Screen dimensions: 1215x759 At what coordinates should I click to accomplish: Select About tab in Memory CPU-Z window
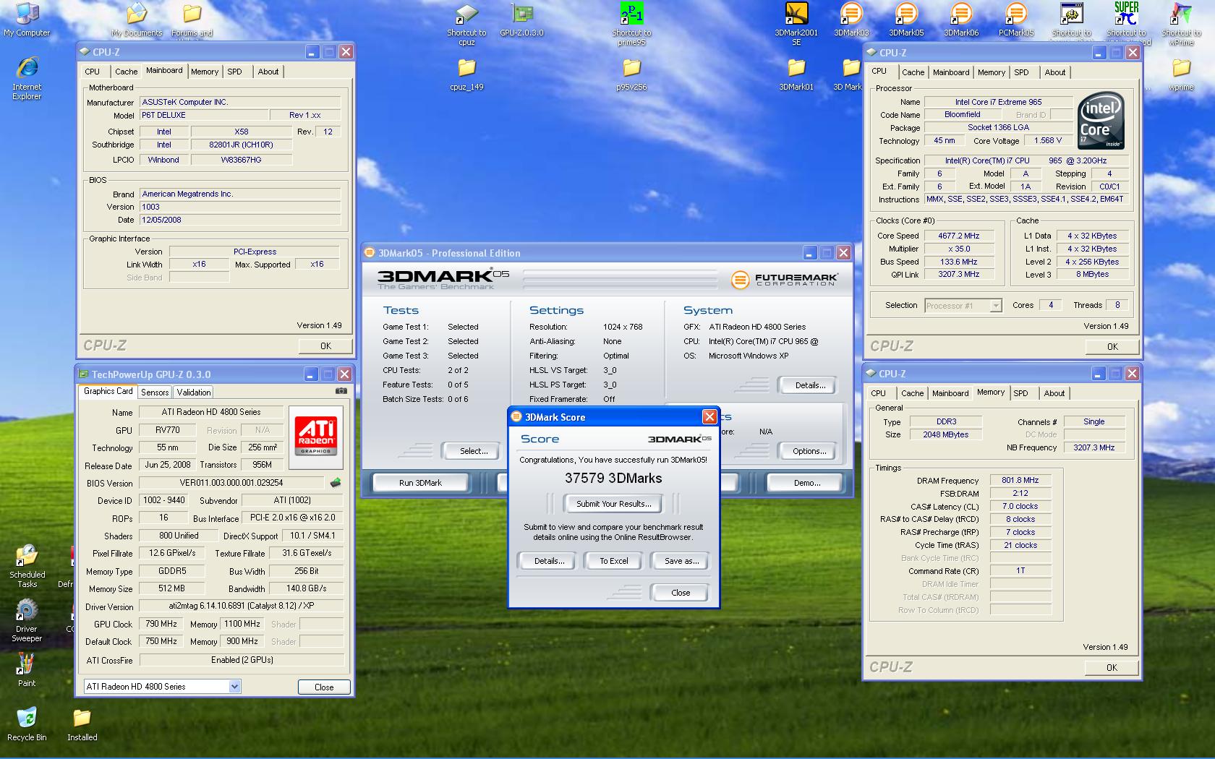[x=1054, y=393]
